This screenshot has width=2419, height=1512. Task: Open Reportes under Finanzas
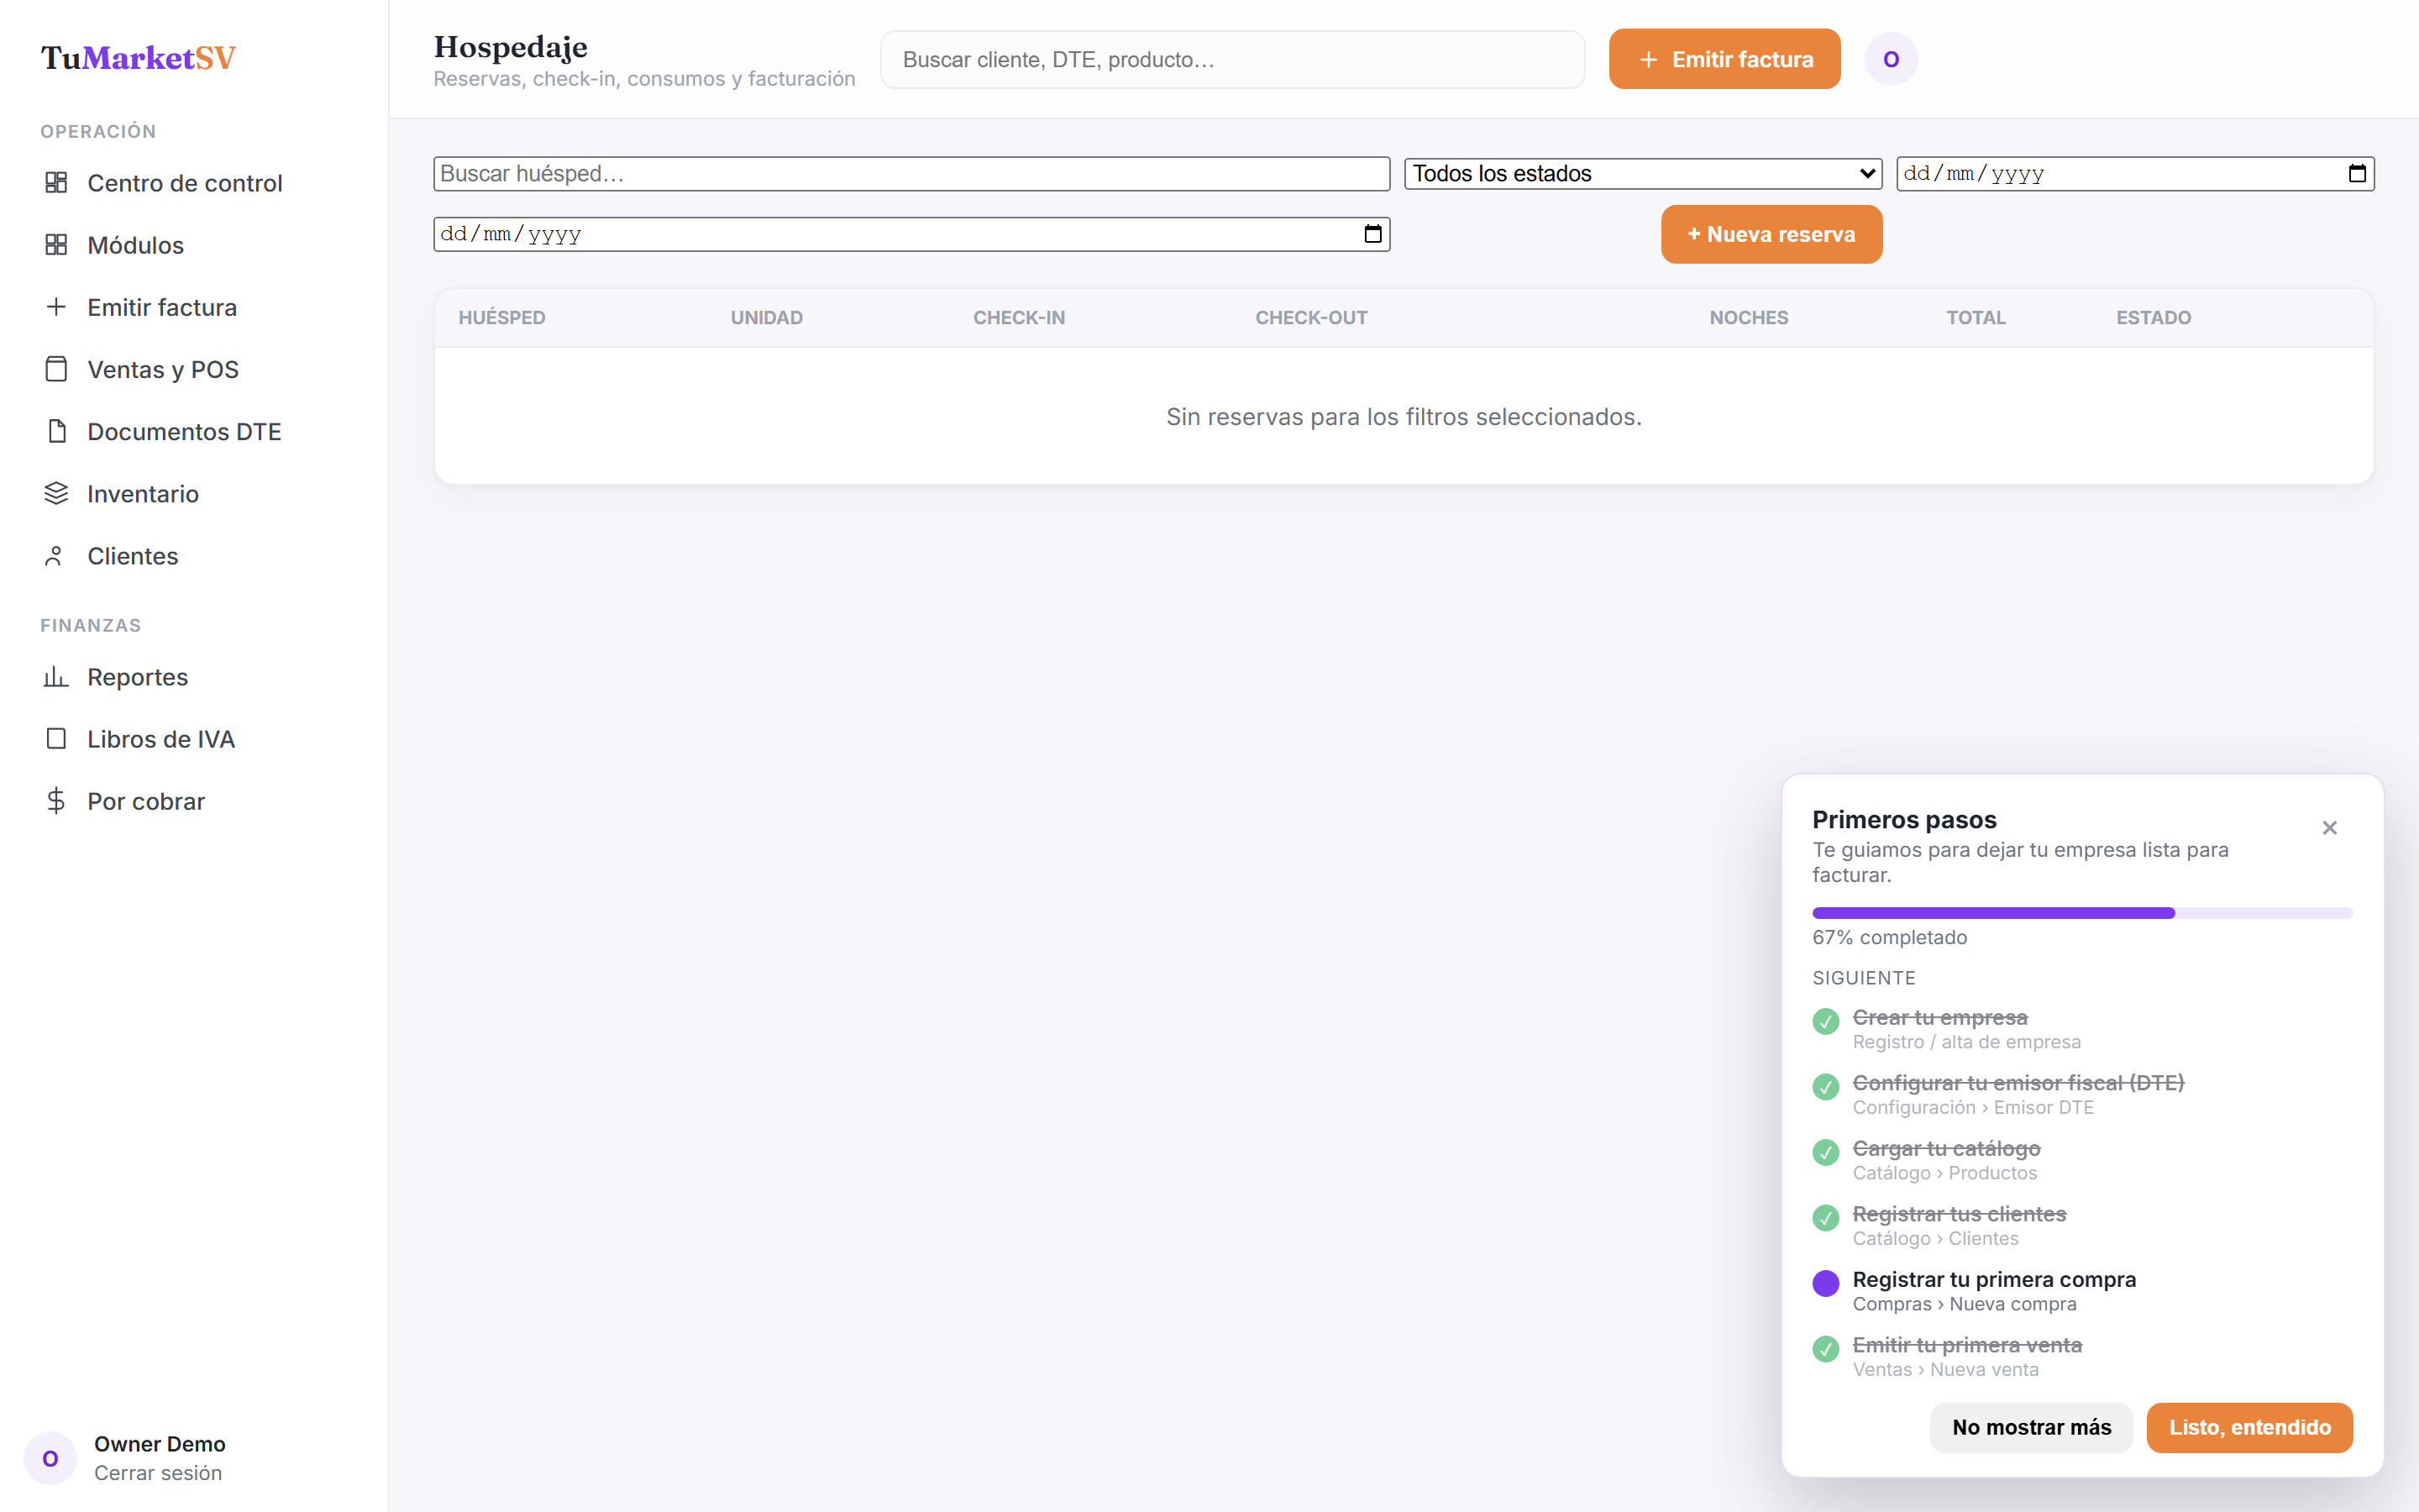point(137,677)
